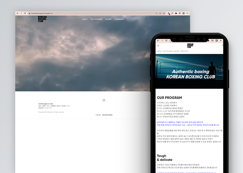The image size is (243, 173).
Task: Reload the page in the phone browser
Action: click(166, 40)
